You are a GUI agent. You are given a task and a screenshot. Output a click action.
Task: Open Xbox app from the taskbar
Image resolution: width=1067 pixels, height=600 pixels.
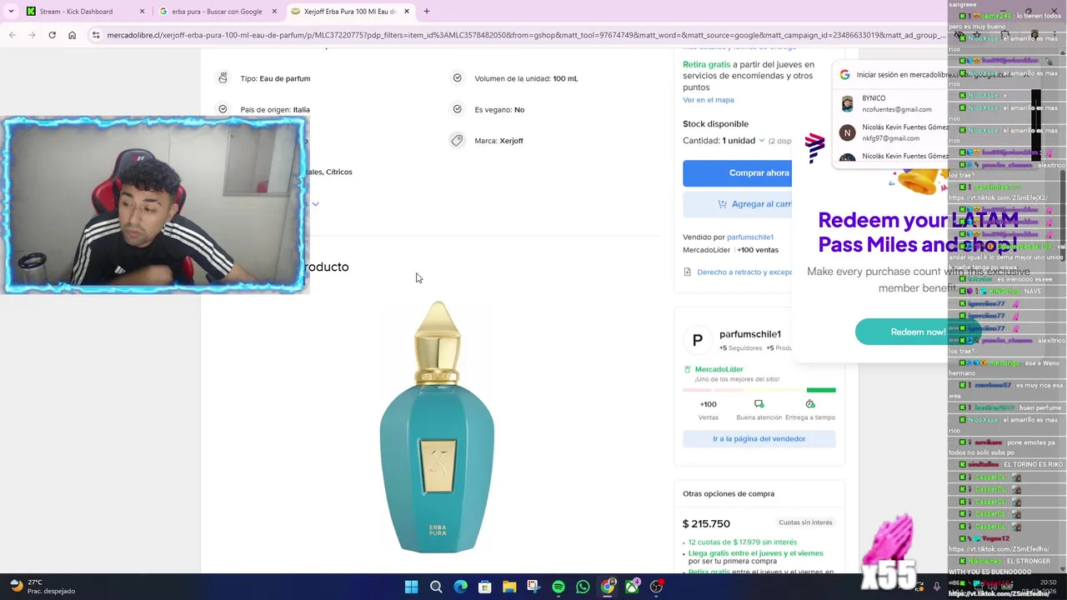pyautogui.click(x=632, y=587)
